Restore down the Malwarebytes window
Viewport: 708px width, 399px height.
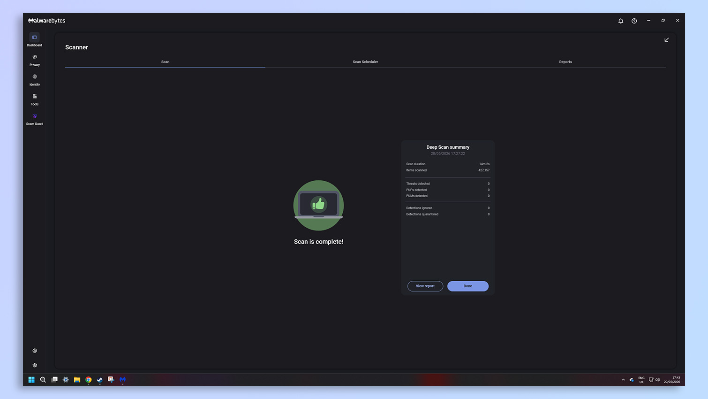663,21
